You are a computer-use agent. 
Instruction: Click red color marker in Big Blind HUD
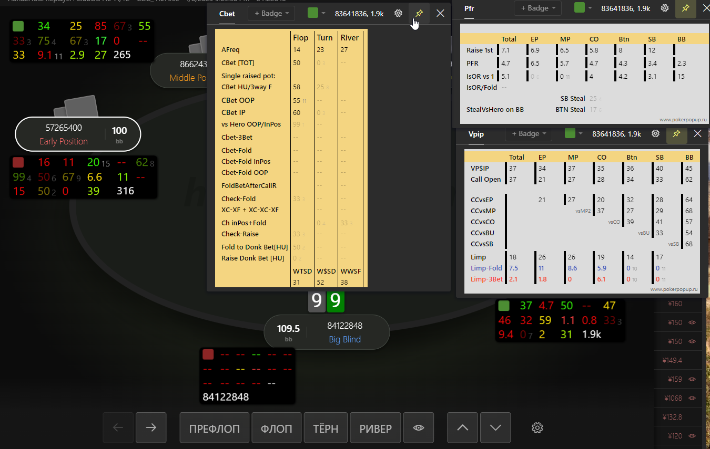pos(208,354)
